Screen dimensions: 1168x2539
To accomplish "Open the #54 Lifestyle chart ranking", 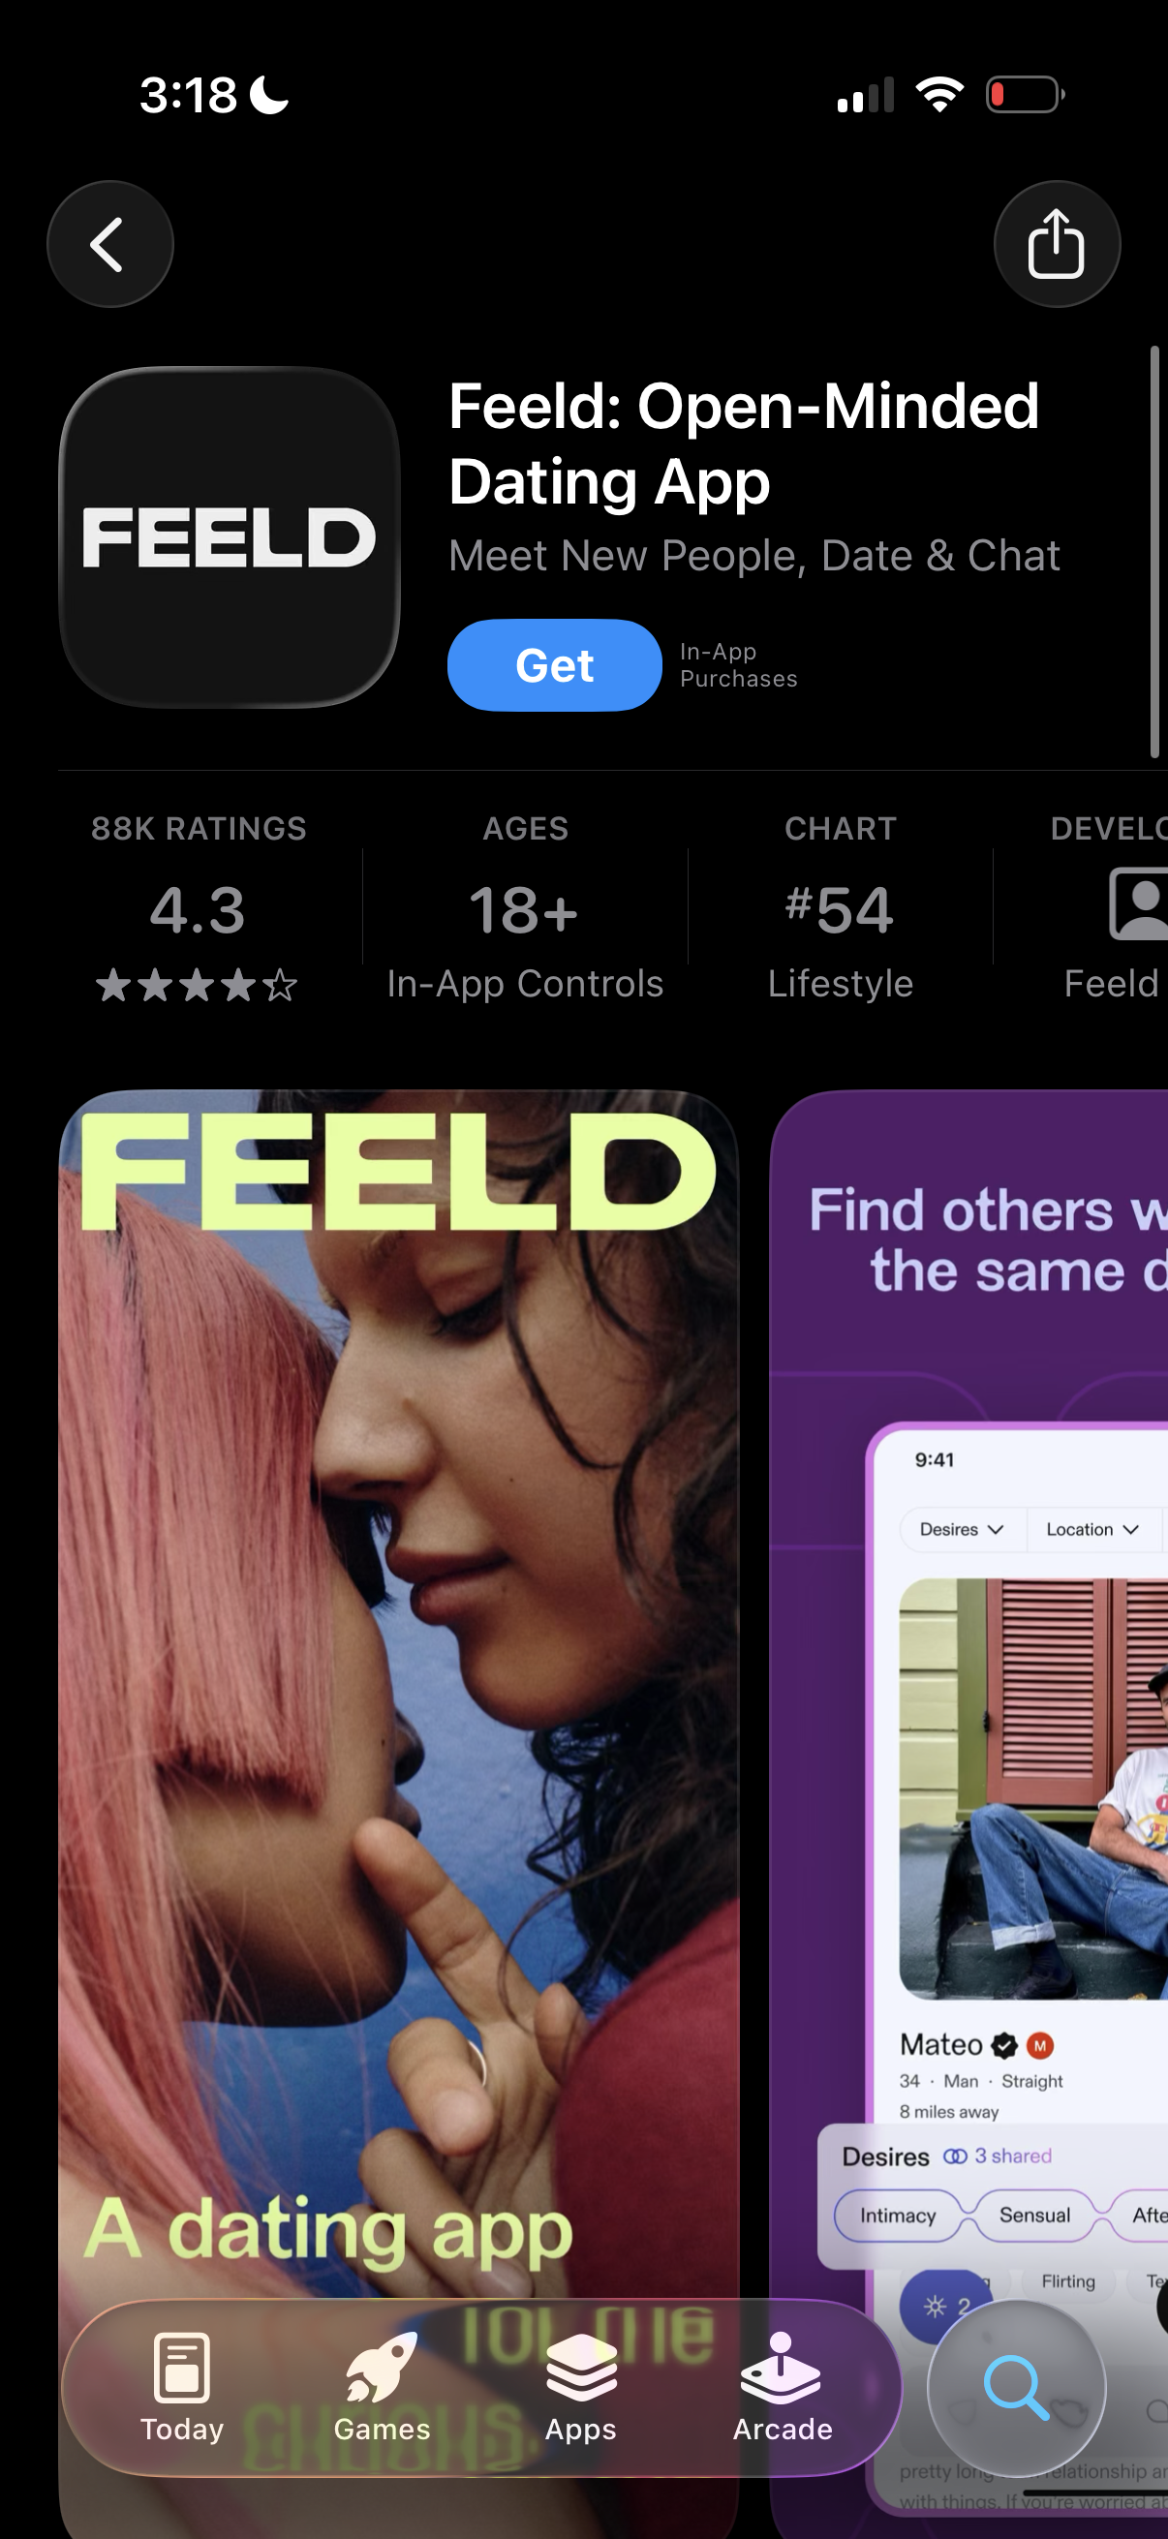I will (840, 907).
